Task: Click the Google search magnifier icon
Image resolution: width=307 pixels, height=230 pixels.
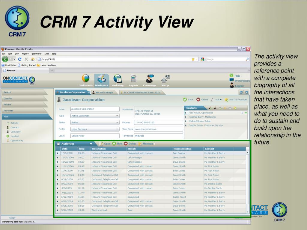Action: pyautogui.click(x=247, y=59)
